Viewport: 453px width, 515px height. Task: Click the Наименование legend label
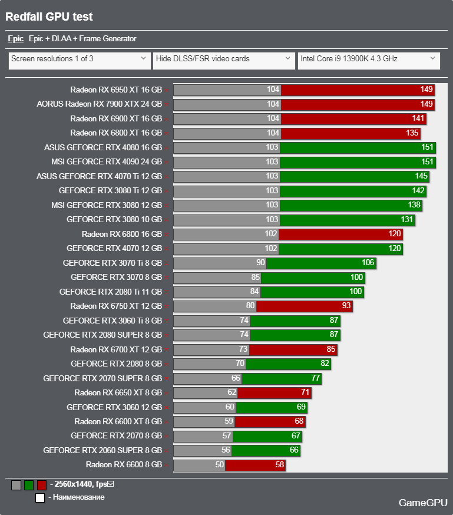[x=79, y=497]
